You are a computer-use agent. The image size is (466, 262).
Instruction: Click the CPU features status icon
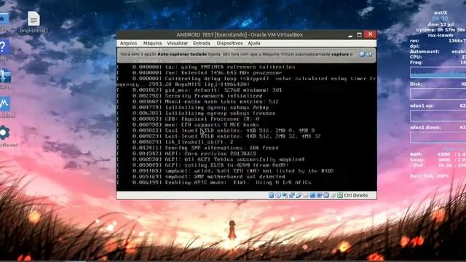pyautogui.click(x=326, y=195)
